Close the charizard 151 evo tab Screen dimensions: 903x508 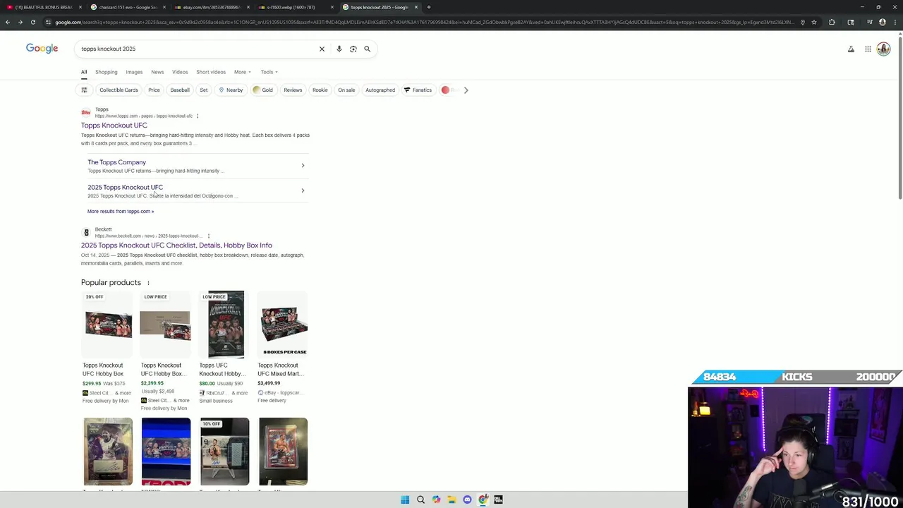coord(164,7)
